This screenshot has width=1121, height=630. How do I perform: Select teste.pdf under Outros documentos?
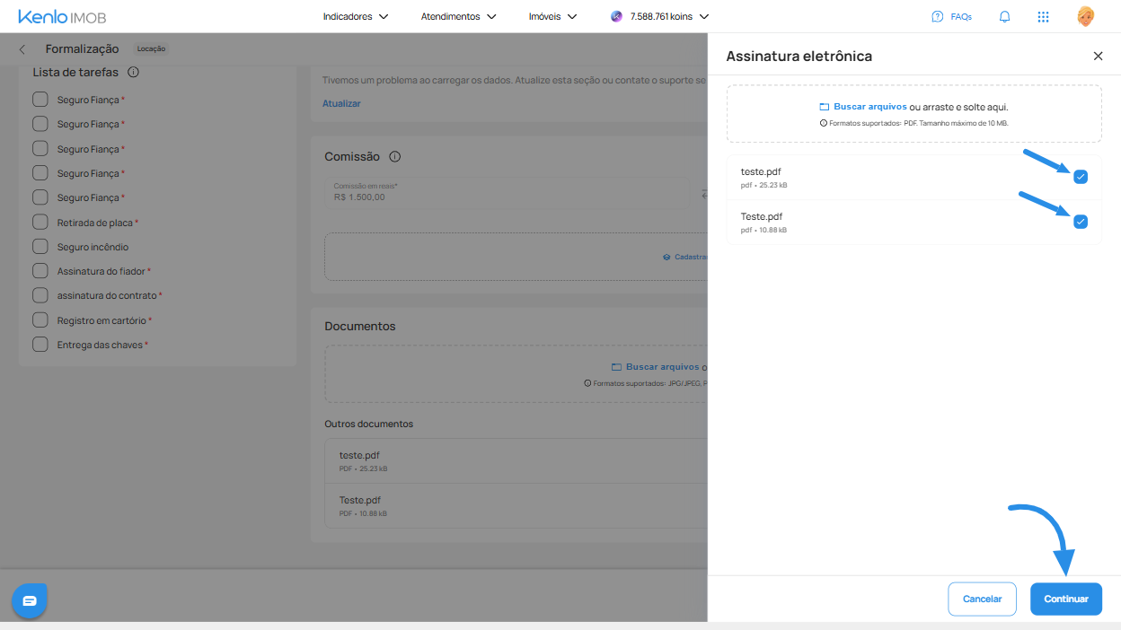516,461
